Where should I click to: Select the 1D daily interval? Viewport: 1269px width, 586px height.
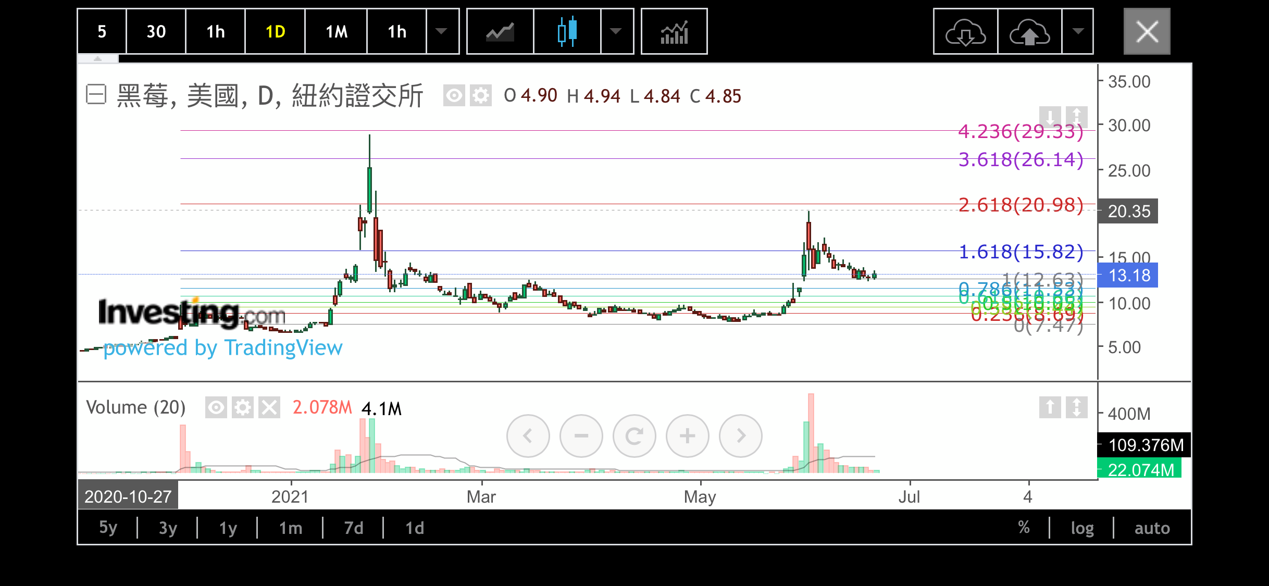click(x=275, y=31)
